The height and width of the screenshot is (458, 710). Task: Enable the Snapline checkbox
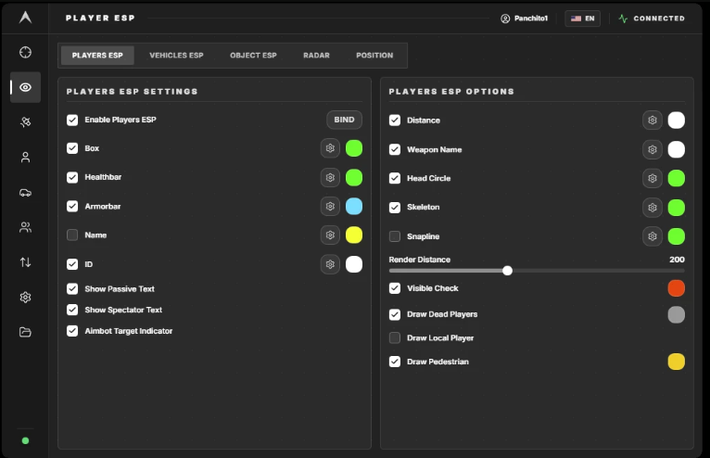click(x=395, y=236)
